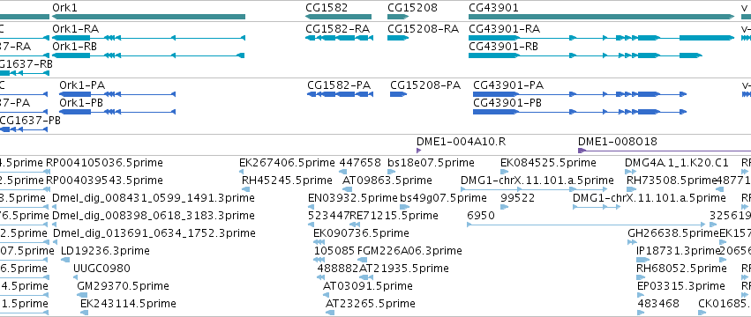Screen dimensions: 751x317
Task: Select the CK01685 EST feature
Action: [702, 313]
